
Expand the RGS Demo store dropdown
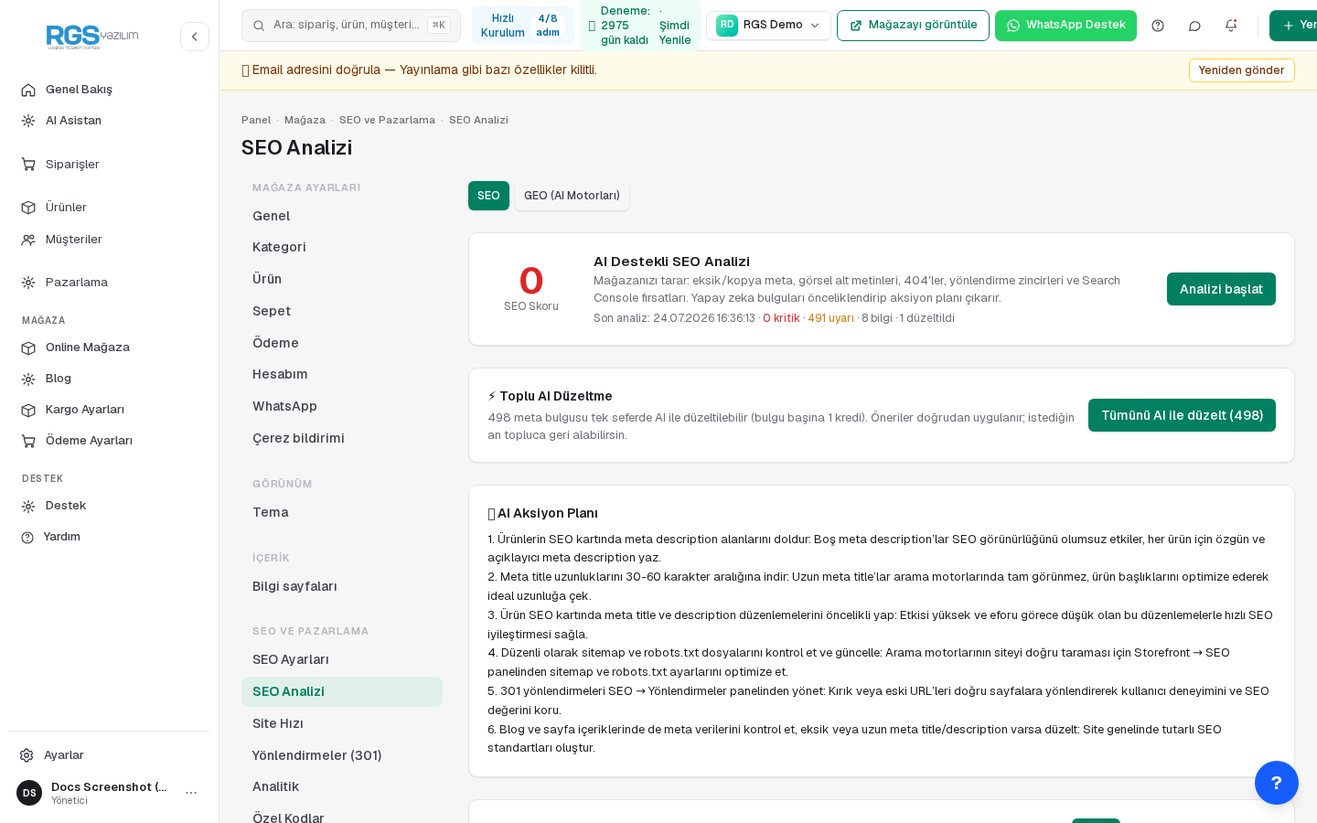point(768,26)
